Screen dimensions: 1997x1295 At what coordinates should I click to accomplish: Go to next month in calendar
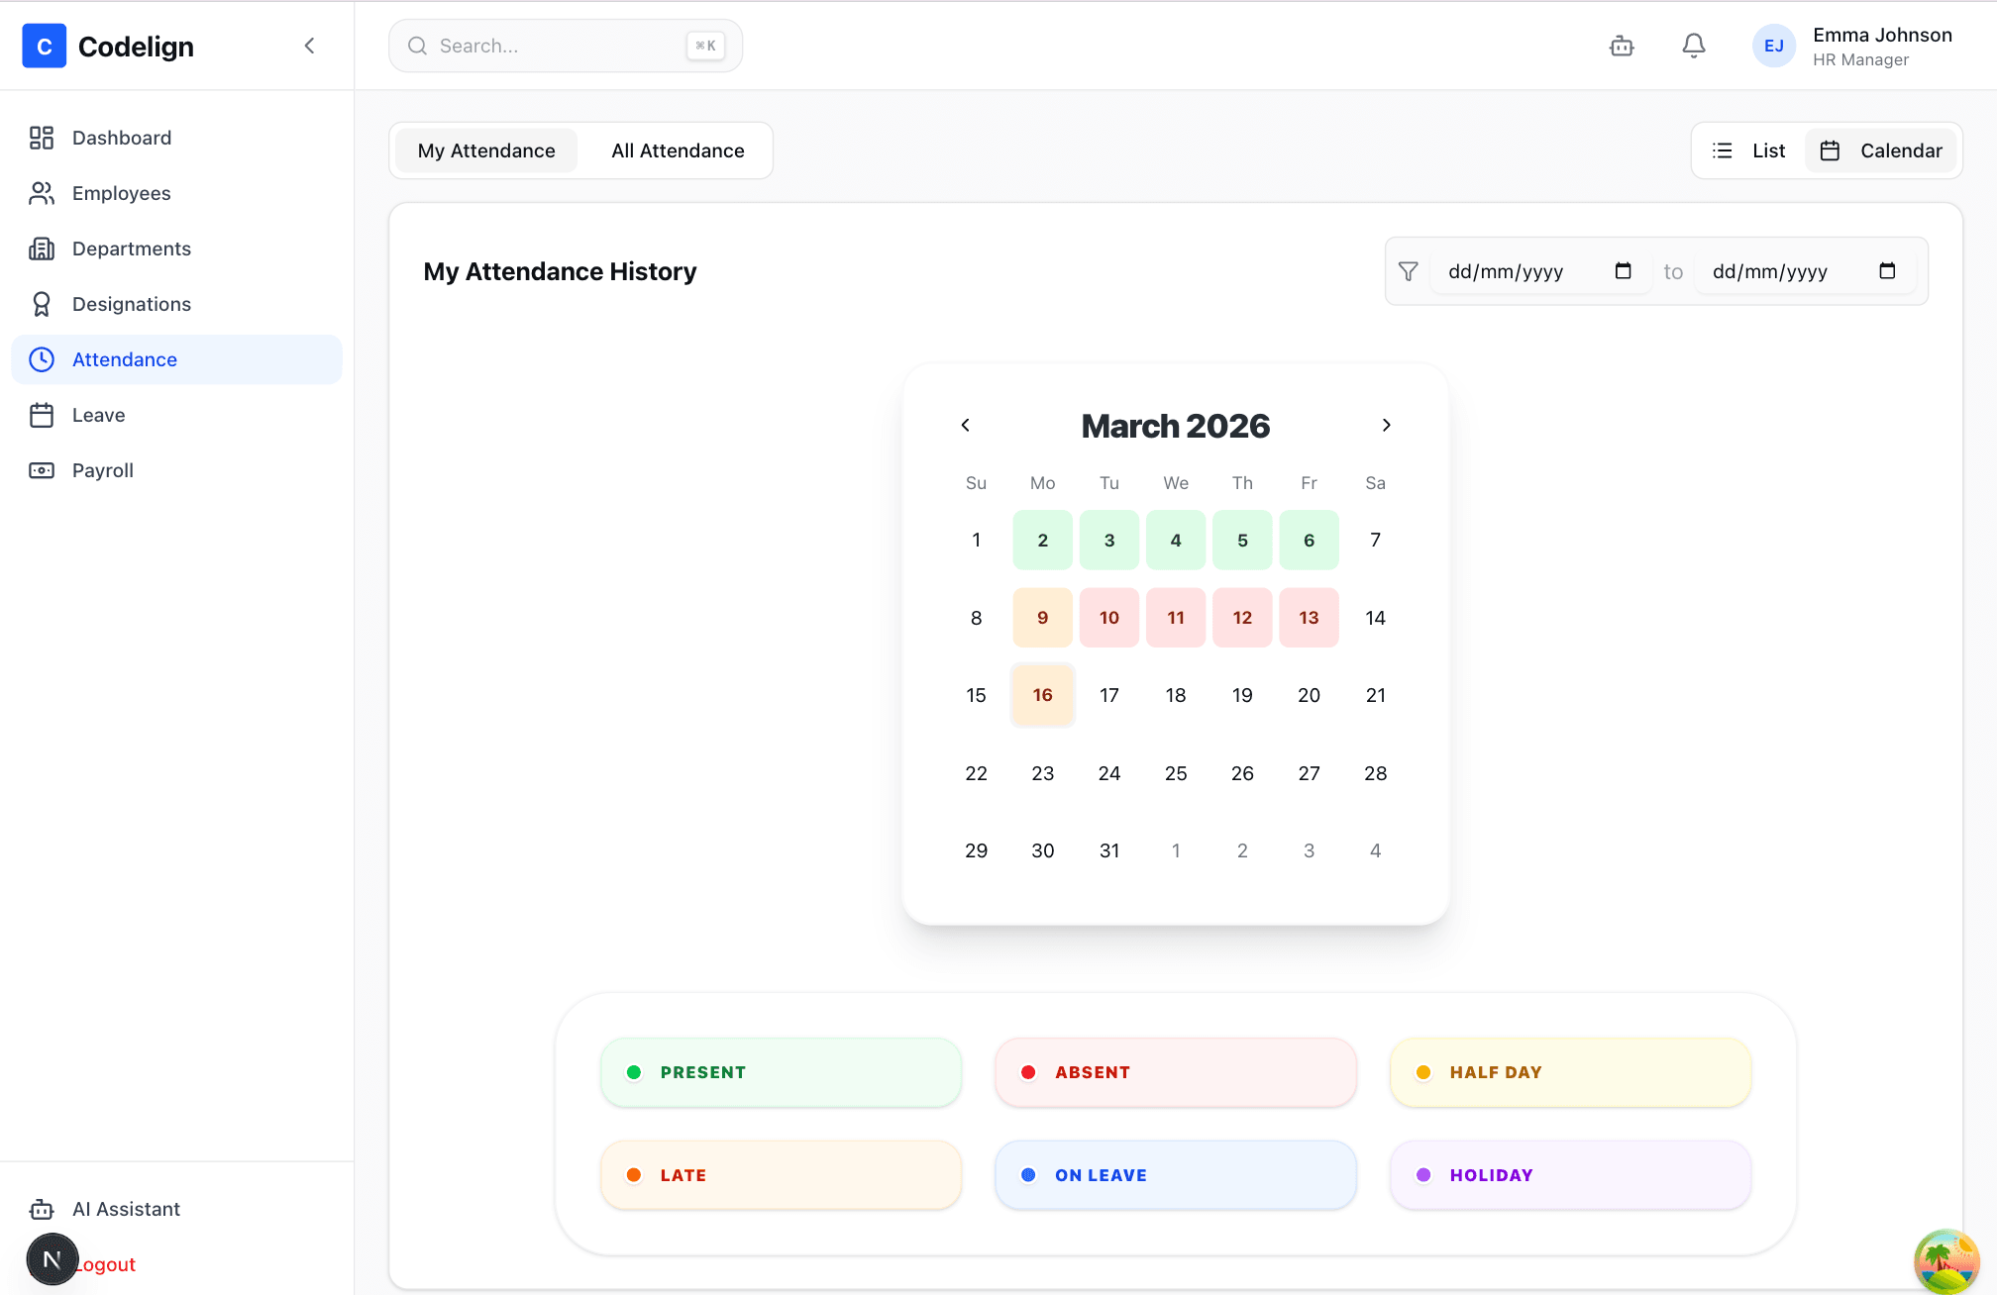click(x=1386, y=425)
